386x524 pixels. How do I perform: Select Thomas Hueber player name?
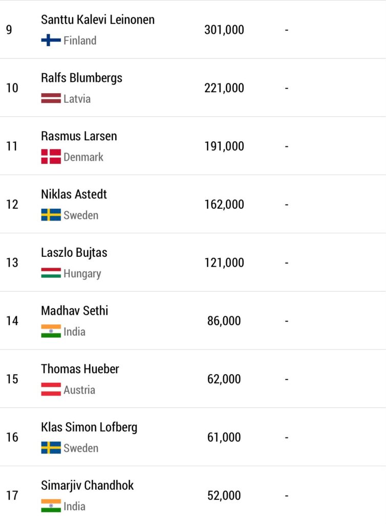point(80,369)
